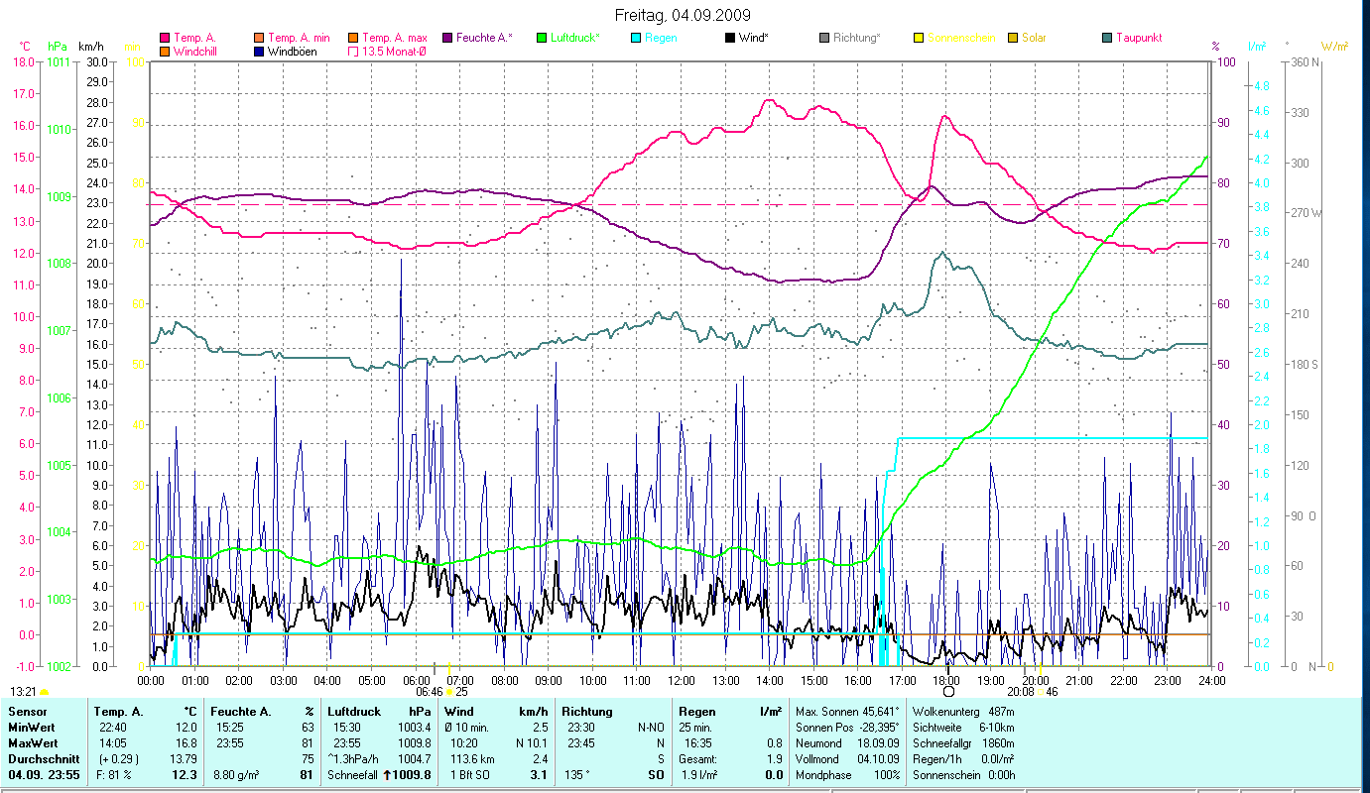Select the Taupunkt legend label
The height and width of the screenshot is (793, 1370).
pyautogui.click(x=1138, y=38)
